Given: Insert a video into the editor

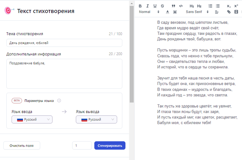Looking at the screenshot, I should pyautogui.click(x=236, y=12).
